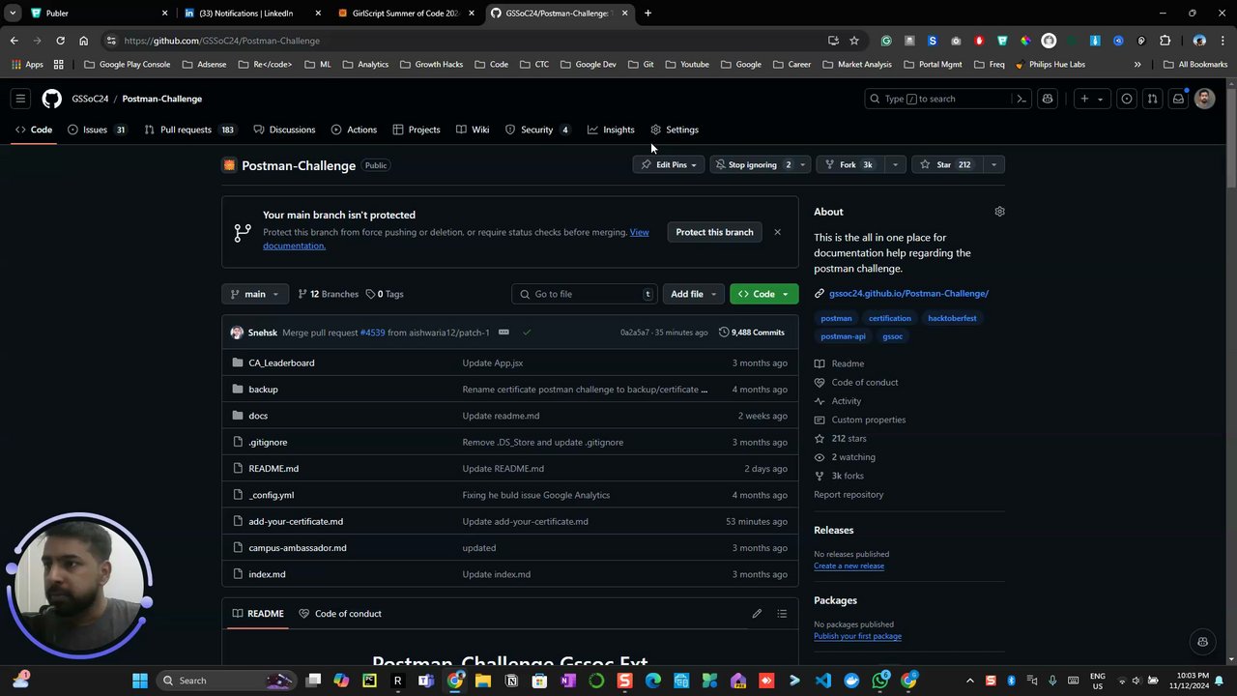Image resolution: width=1237 pixels, height=696 pixels.
Task: Open the Insights tab
Action: [611, 130]
